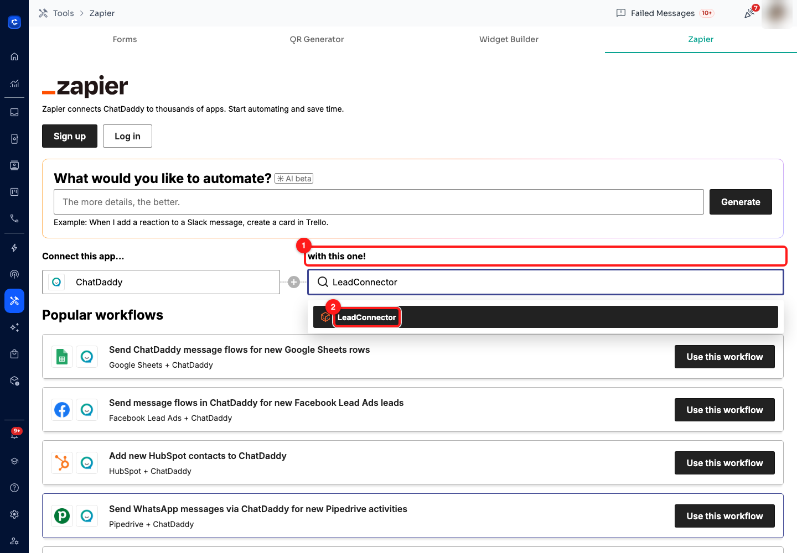Switch to the QR Generator tab
Screen dimensions: 797x553
click(x=317, y=39)
